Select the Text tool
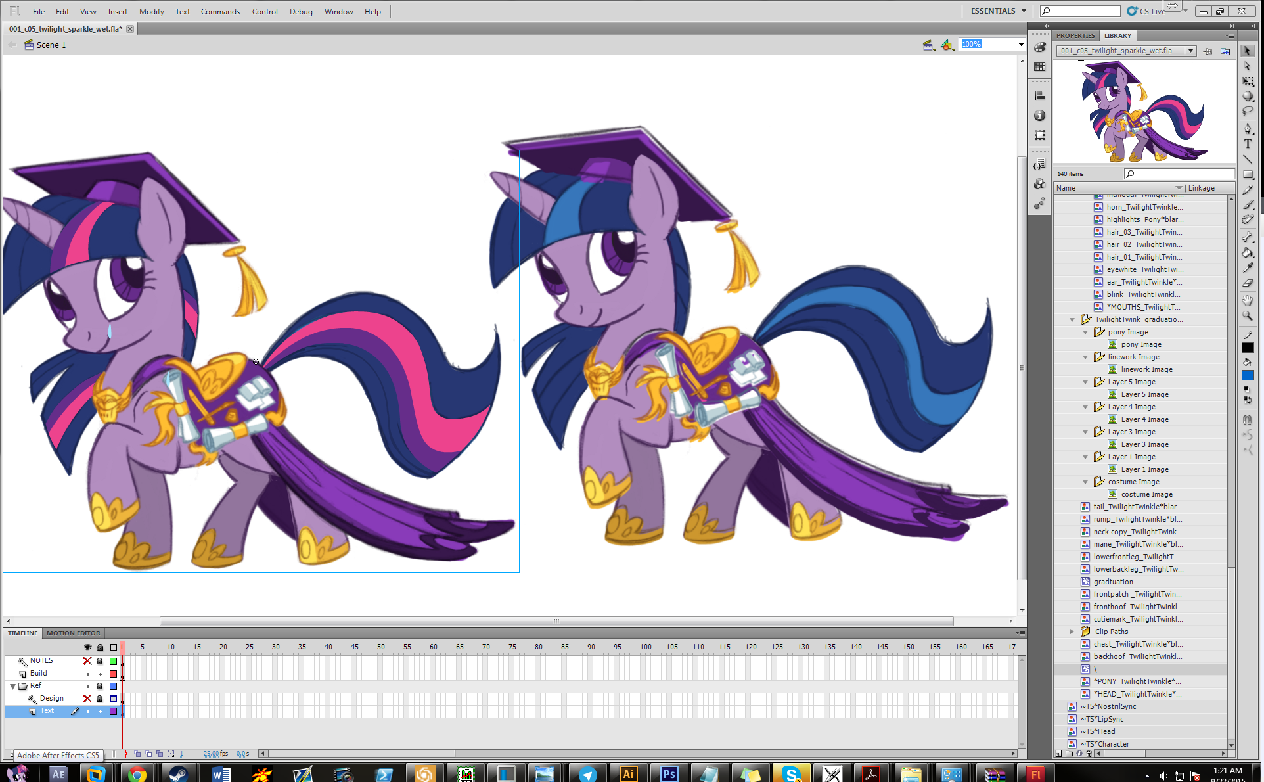This screenshot has width=1264, height=782. click(x=1248, y=144)
